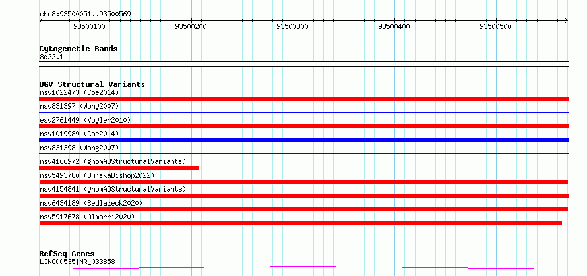Image resolution: width=587 pixels, height=276 pixels.
Task: Select the red nsv5493780 variant bar
Action: pos(303,182)
